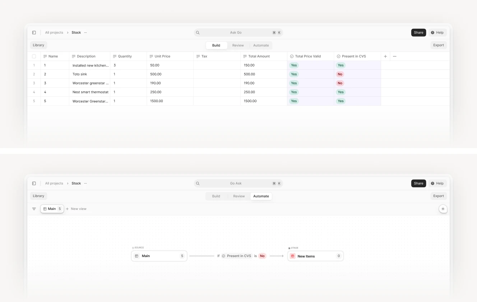
Task: Click the Unit Price column header
Action: click(x=170, y=56)
